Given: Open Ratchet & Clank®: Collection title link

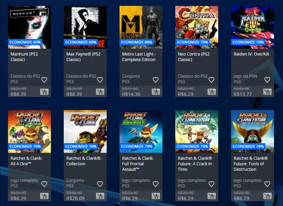Looking at the screenshot, I should point(84,161).
